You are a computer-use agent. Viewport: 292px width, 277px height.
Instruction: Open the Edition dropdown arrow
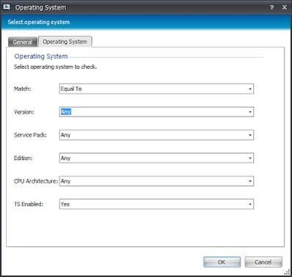250,158
